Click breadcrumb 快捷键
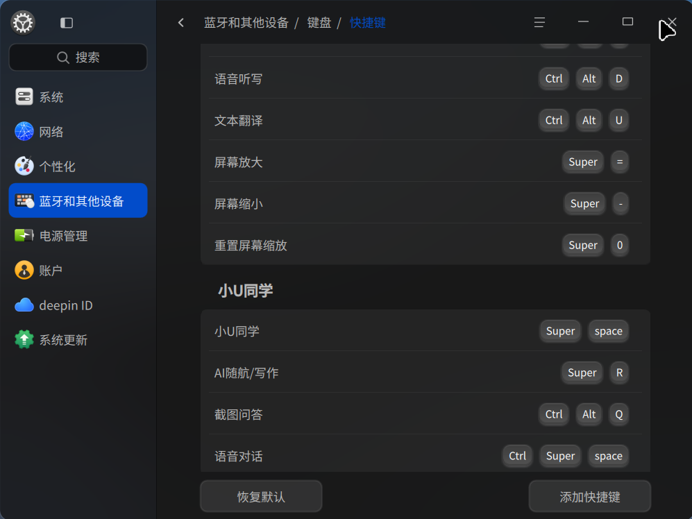692x519 pixels. point(368,22)
